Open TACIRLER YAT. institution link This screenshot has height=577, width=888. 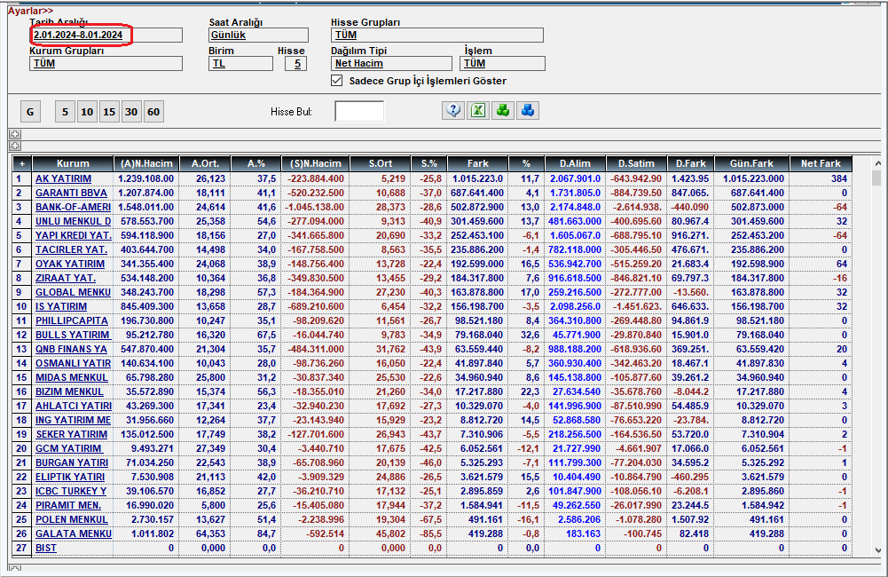71,249
